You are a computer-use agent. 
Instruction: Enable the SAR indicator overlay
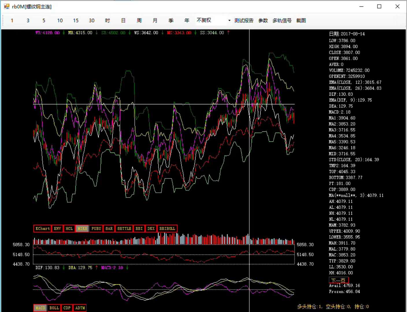109,229
